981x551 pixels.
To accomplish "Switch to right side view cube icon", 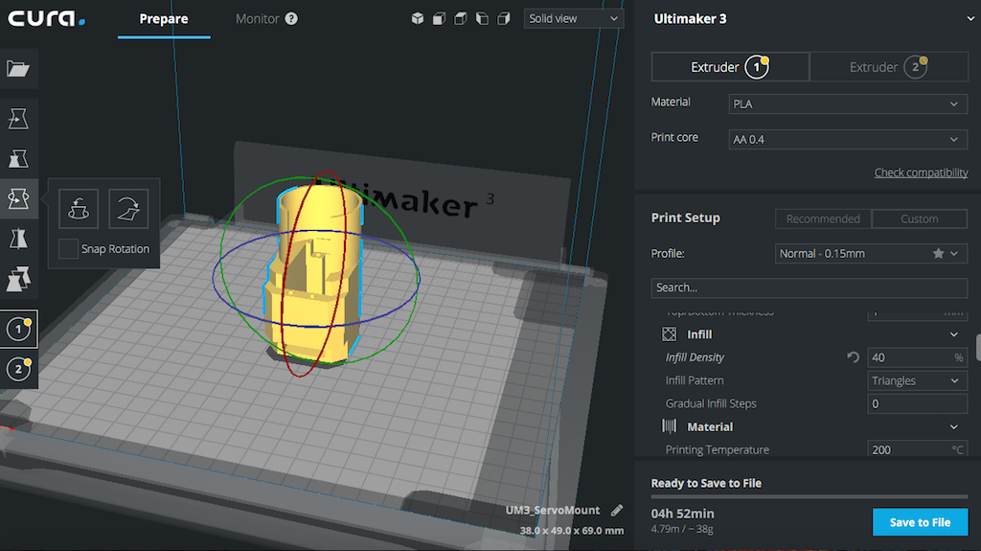I will (504, 19).
